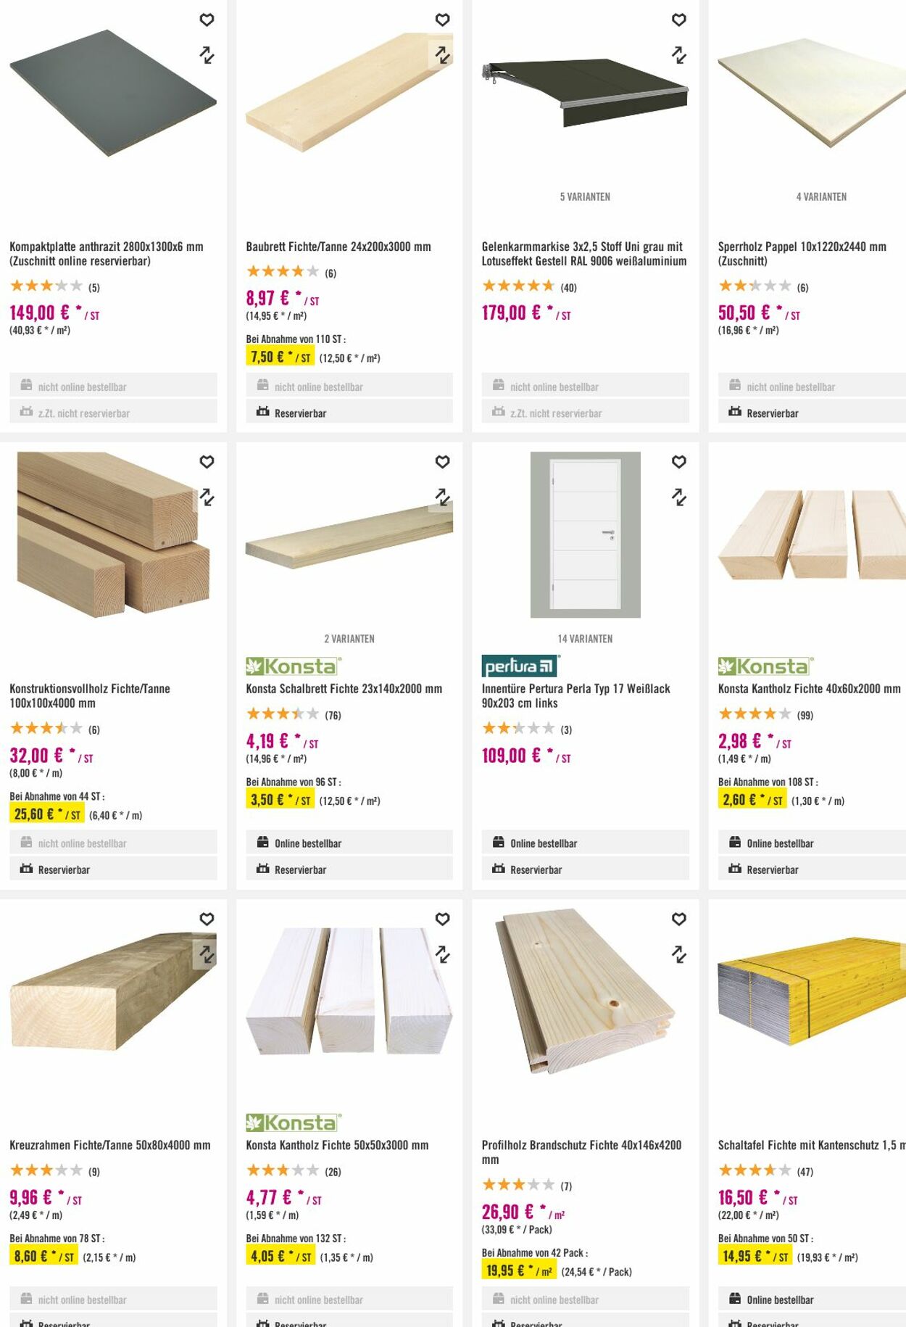906x1327 pixels.
Task: Click the anthracite Kompaktplatte product image
Action: [112, 93]
